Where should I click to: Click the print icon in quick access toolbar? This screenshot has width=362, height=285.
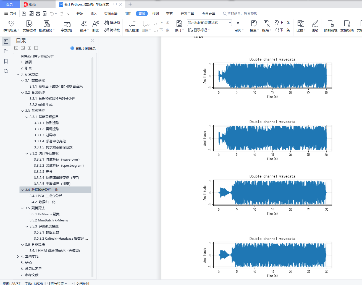pos(38,14)
